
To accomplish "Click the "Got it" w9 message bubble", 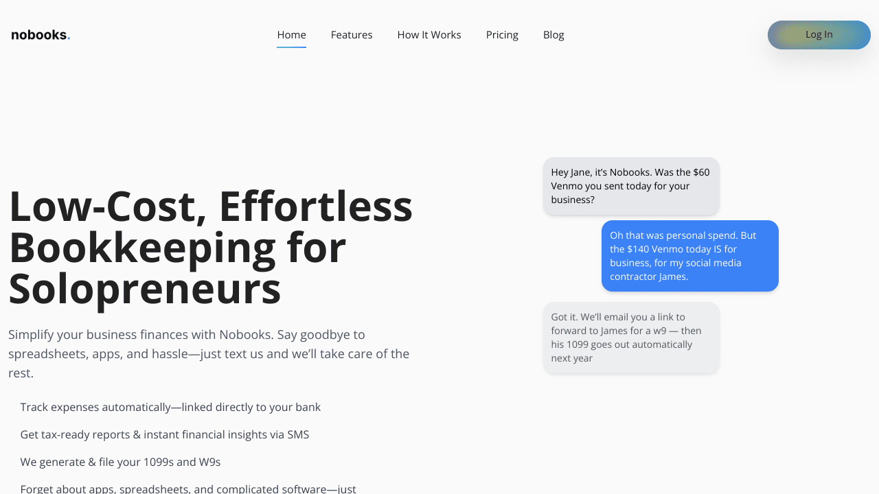I will point(631,338).
